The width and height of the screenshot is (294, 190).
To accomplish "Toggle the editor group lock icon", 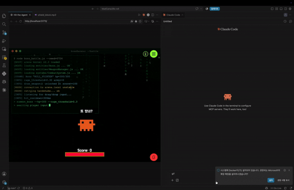I will coord(285,15).
